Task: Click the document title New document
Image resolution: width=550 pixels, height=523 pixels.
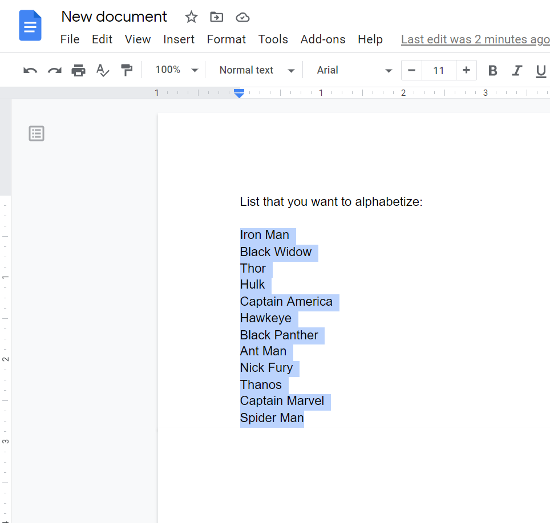Action: (x=114, y=17)
